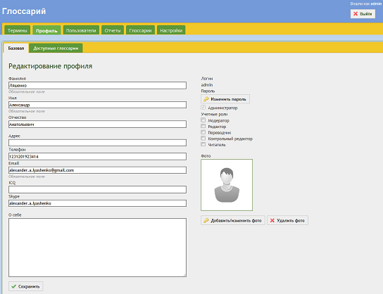This screenshot has width=383, height=294.
Task: Go to the Настройки tab
Action: [x=171, y=30]
